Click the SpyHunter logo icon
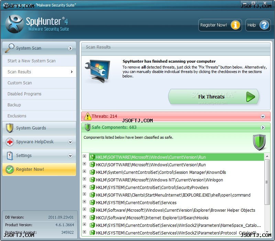 click(14, 24)
